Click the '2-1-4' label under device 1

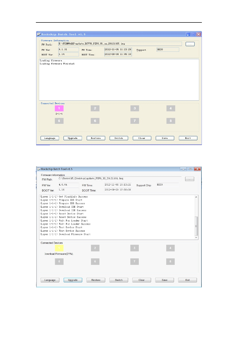click(59, 114)
